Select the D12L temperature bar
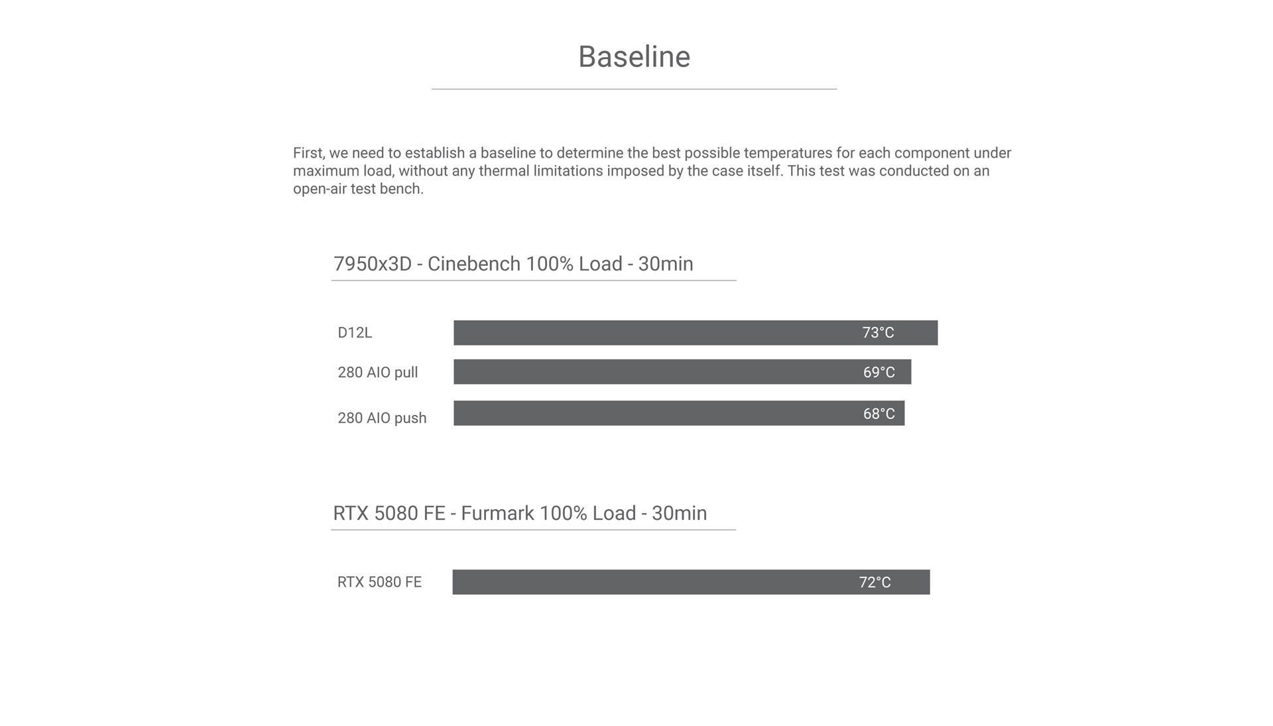The width and height of the screenshot is (1273, 726). tap(696, 333)
